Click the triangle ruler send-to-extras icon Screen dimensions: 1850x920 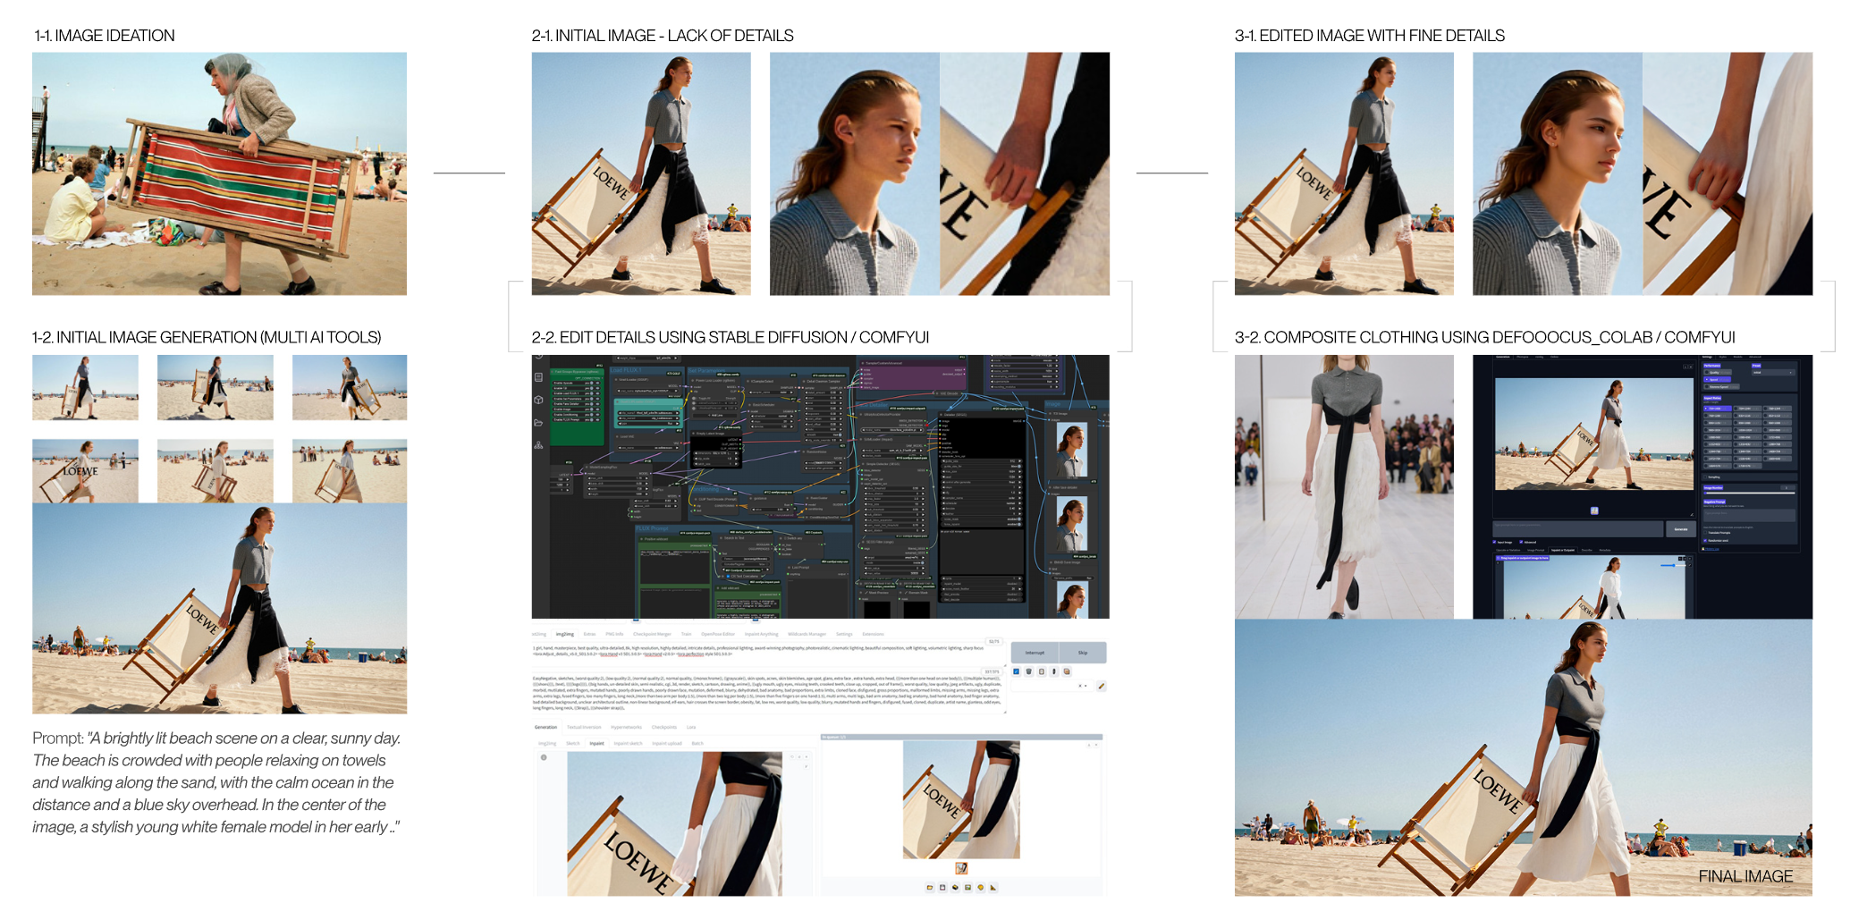pyautogui.click(x=993, y=887)
